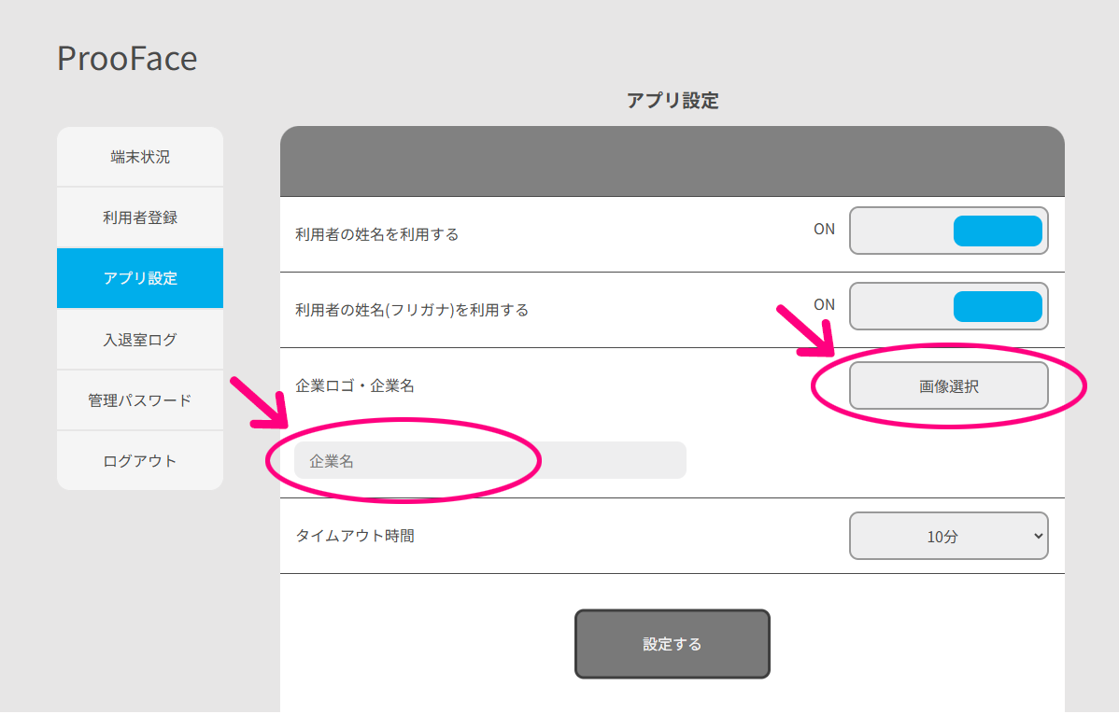Click the 企業ロゴ・企業名 label
The height and width of the screenshot is (714, 1119).
[355, 385]
